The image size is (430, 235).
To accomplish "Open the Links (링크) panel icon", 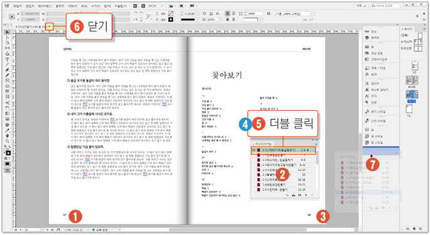I will point(367,31).
